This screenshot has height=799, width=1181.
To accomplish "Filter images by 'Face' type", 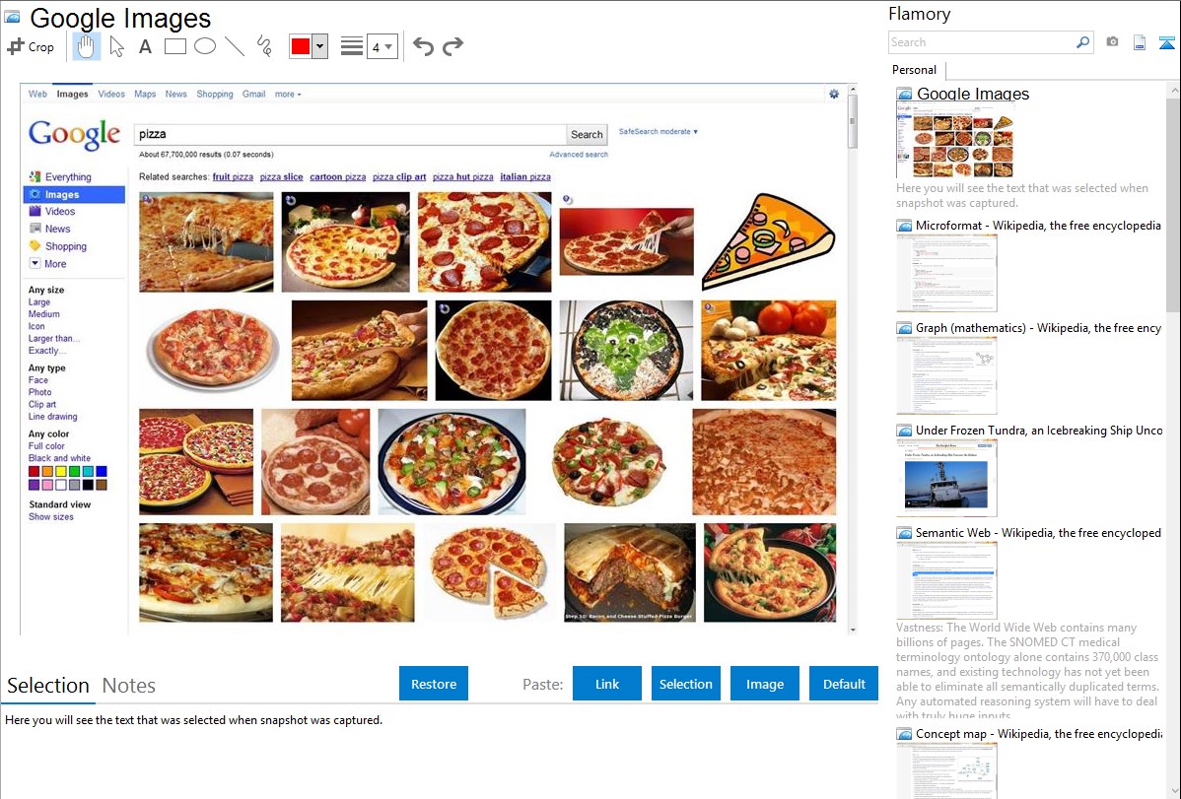I will (38, 380).
